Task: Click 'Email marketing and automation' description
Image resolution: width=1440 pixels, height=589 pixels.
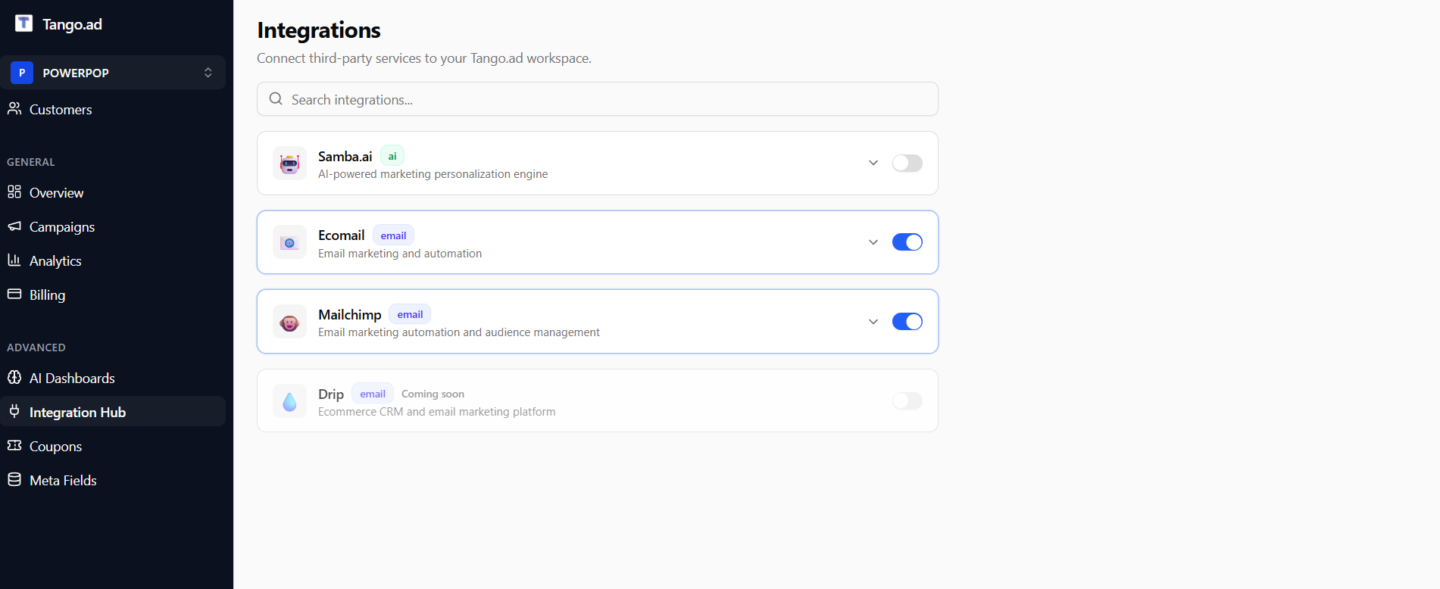Action: click(400, 254)
